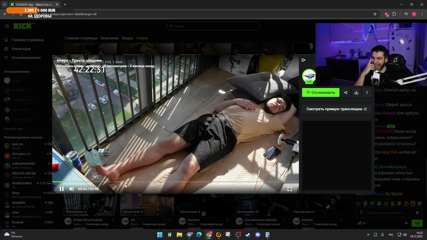Switch to Клипы channel tab

point(142,38)
